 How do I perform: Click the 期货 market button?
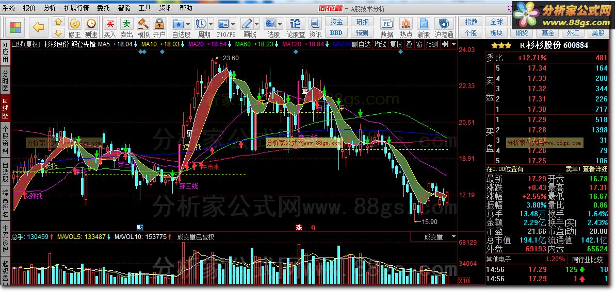[x=522, y=33]
